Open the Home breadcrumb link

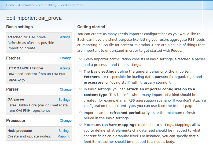[x=10, y=5]
